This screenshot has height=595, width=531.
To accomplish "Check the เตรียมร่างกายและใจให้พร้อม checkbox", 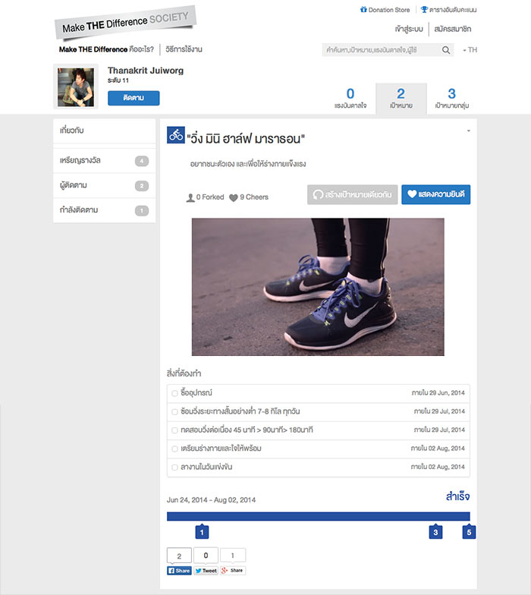I will (174, 449).
